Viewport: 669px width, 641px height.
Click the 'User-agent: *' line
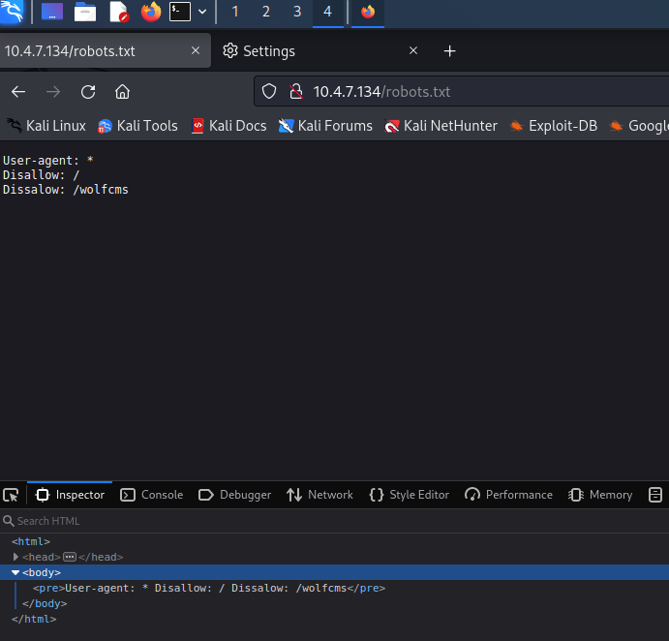pyautogui.click(x=48, y=161)
